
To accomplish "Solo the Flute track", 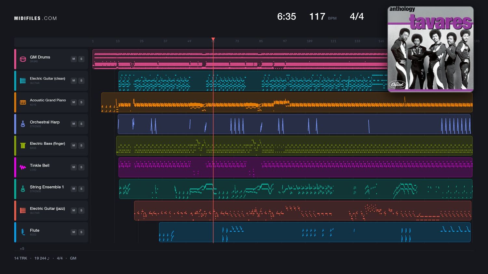I will (x=81, y=232).
